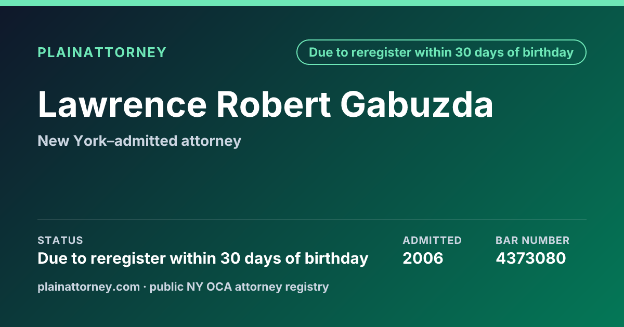The image size is (624, 327).
Task: Click the dot separator in footer text
Action: coord(145,287)
